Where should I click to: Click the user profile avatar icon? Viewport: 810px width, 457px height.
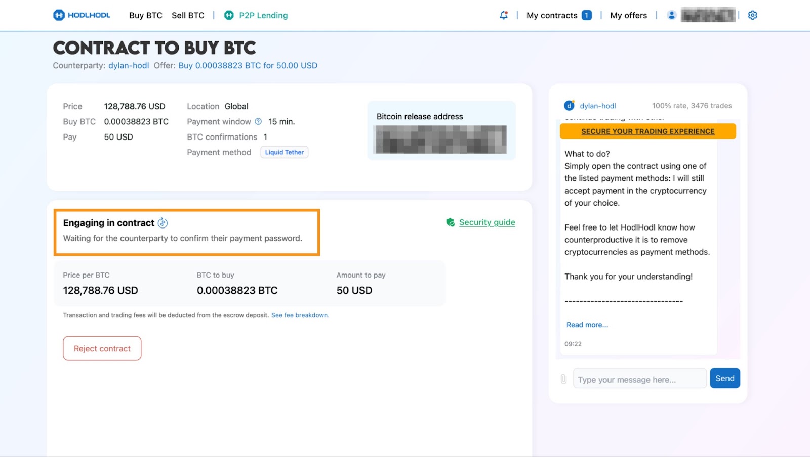[x=672, y=15]
